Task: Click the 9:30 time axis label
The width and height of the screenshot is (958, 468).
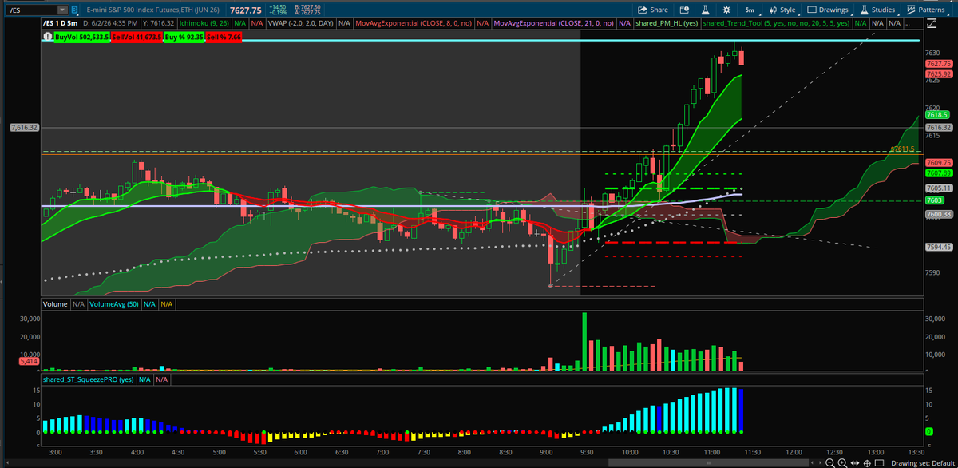Action: coord(588,451)
